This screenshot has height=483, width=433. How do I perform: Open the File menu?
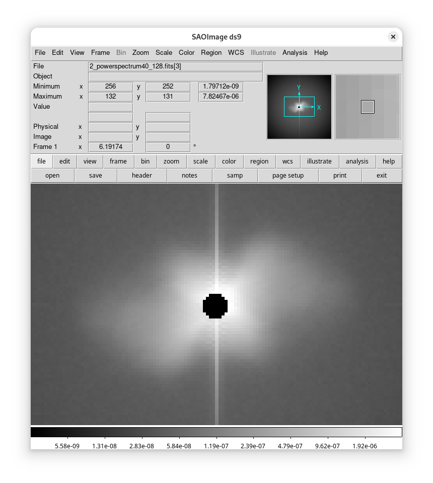point(40,52)
